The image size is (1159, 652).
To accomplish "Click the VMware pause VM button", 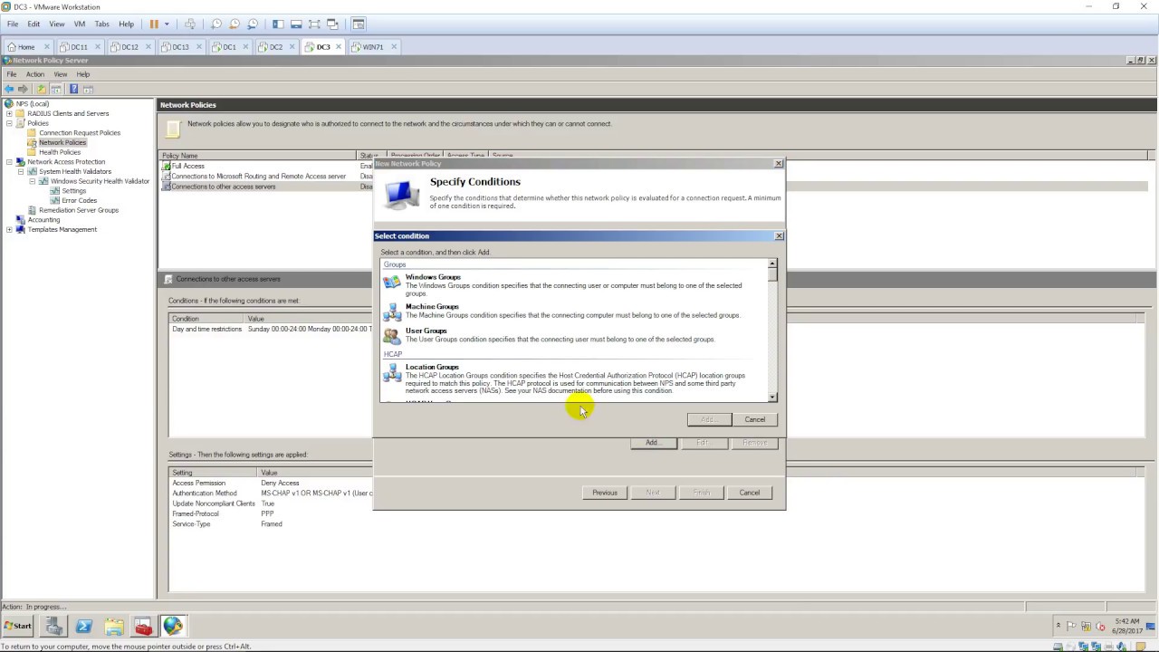I will click(x=154, y=24).
